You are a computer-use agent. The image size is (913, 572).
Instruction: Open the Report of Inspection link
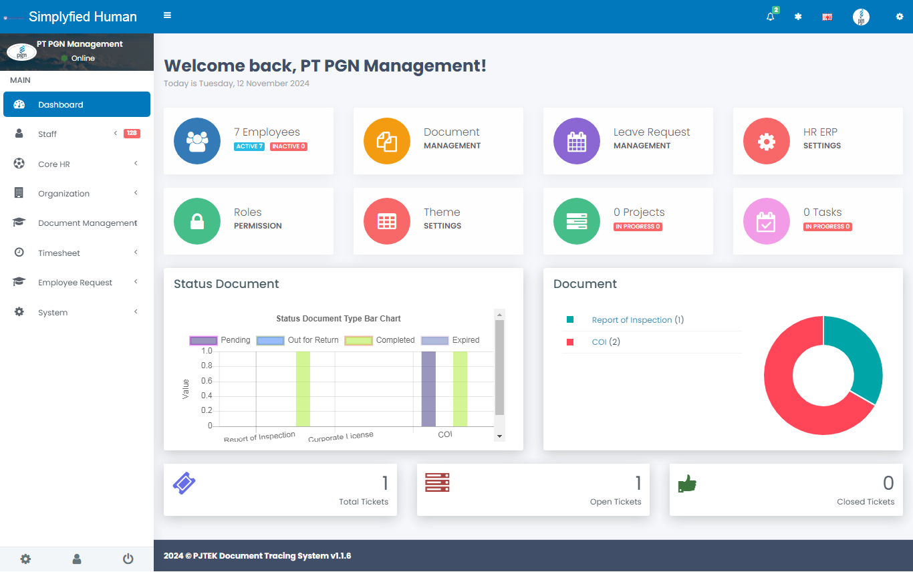tap(632, 320)
